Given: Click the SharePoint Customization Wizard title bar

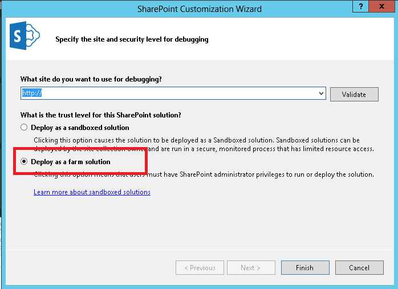Looking at the screenshot, I should (x=200, y=9).
